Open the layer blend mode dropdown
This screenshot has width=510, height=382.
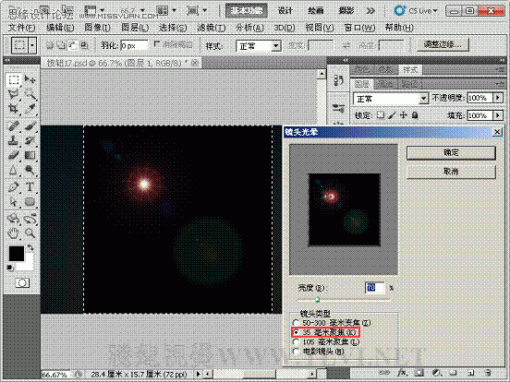391,99
